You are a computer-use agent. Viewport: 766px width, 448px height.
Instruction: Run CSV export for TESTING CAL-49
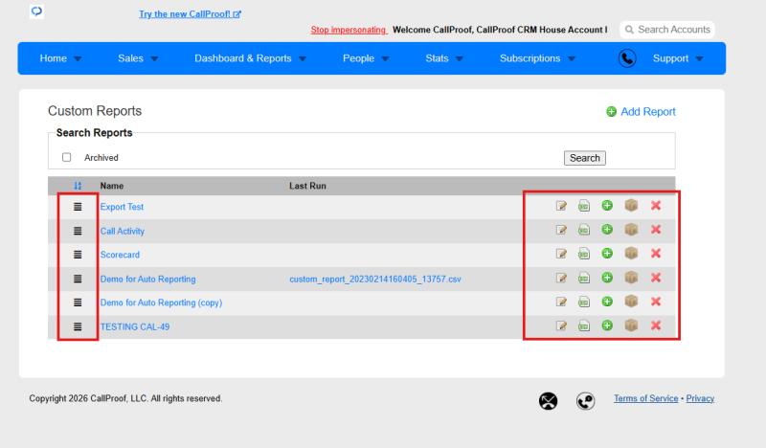tap(584, 325)
